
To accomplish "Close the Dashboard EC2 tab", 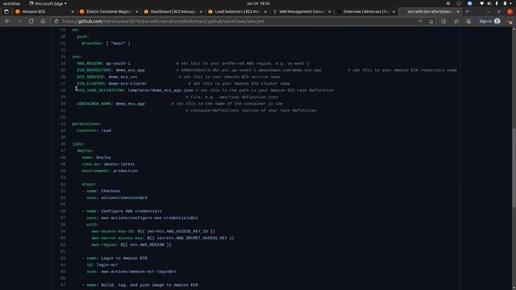I will [x=201, y=11].
